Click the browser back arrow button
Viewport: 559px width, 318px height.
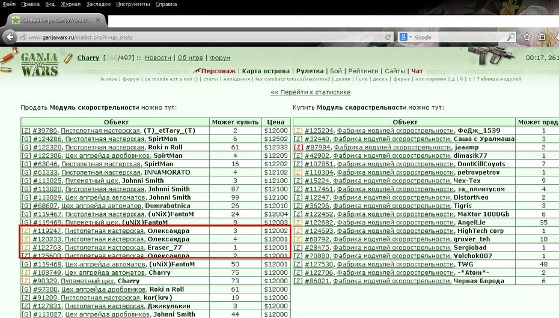click(10, 37)
